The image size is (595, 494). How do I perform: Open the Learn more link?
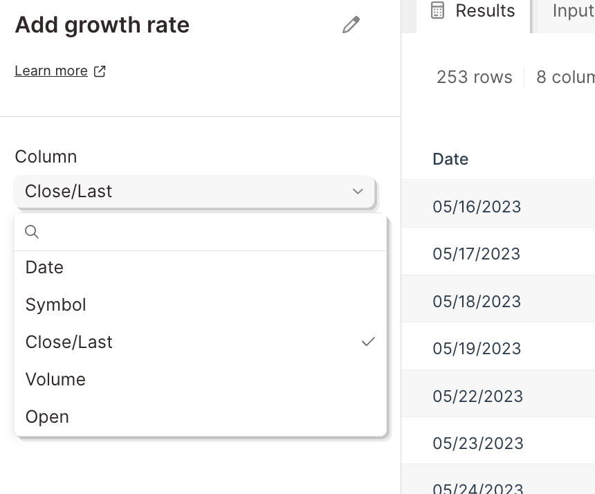pyautogui.click(x=51, y=71)
